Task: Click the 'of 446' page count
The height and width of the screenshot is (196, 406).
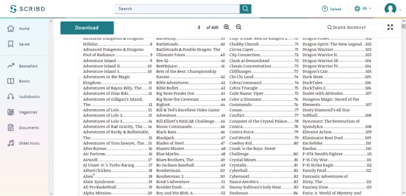Action: (x=212, y=27)
